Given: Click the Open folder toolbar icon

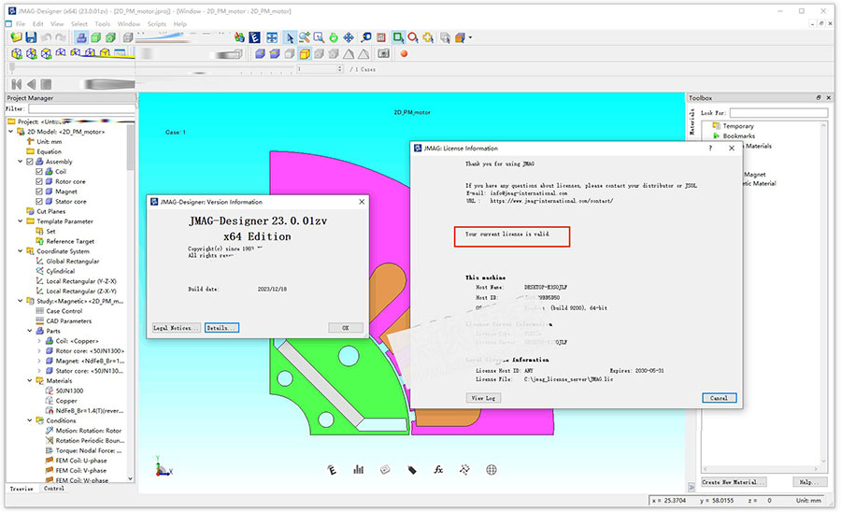Looking at the screenshot, I should [17, 37].
